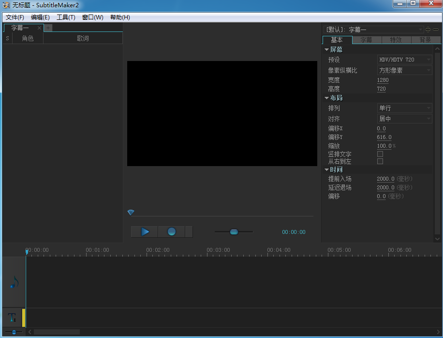
Task: Click the 歌词 column header
Action: (83, 38)
